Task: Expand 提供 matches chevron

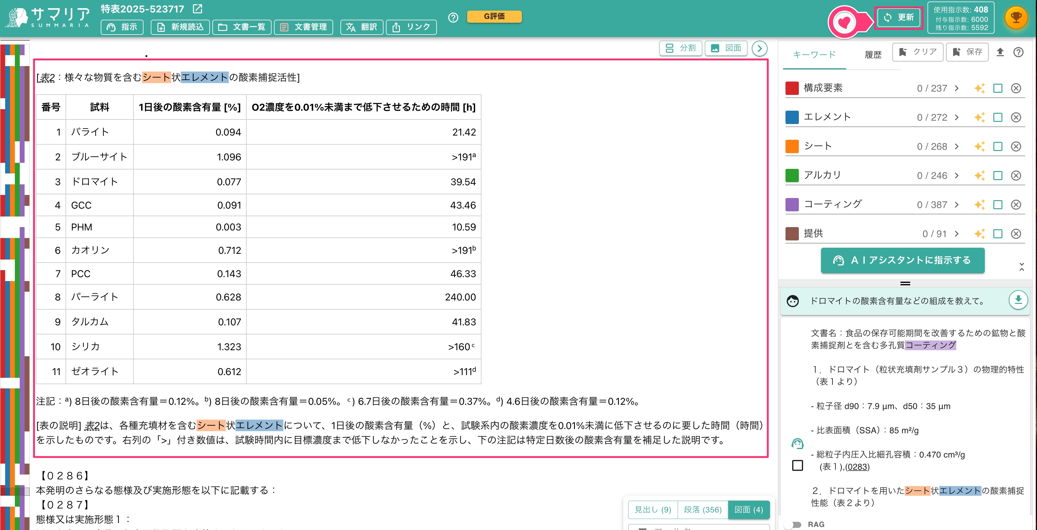Action: (x=957, y=234)
